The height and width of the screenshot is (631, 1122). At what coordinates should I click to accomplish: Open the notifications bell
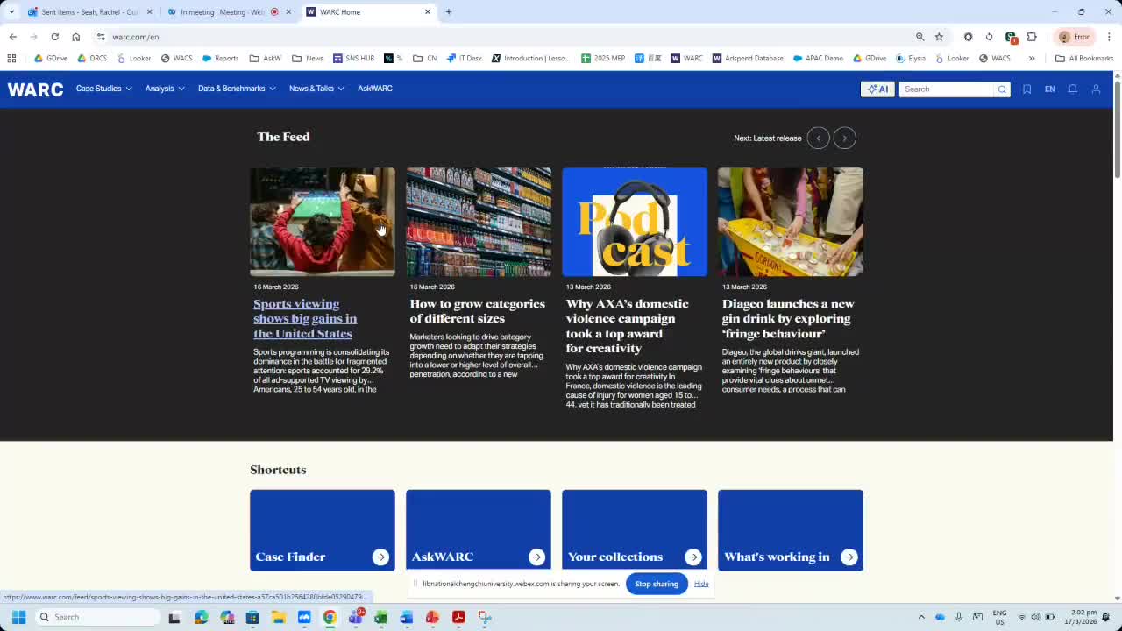point(1072,89)
